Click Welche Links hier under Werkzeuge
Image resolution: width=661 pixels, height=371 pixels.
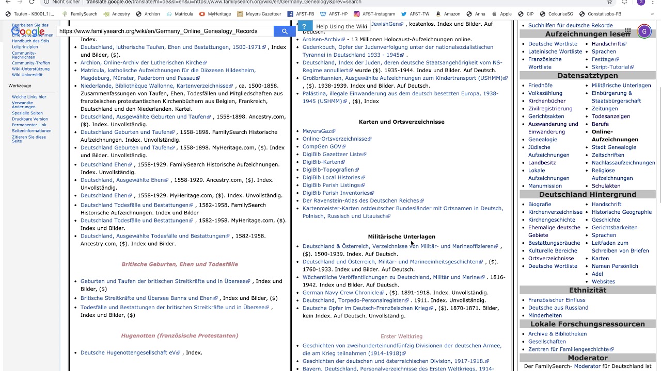[x=29, y=97]
